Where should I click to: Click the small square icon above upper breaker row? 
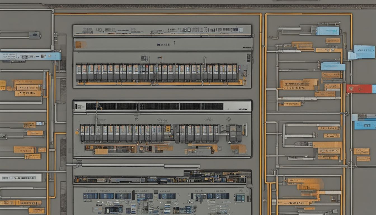coord(144,58)
